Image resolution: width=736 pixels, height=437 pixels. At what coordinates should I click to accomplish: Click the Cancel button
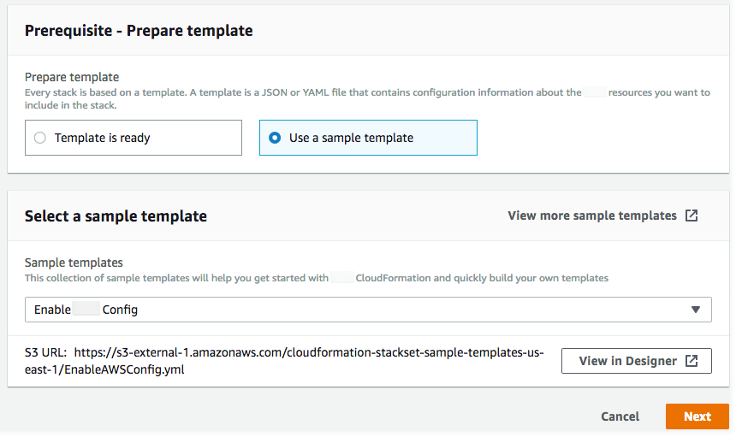[x=620, y=416]
